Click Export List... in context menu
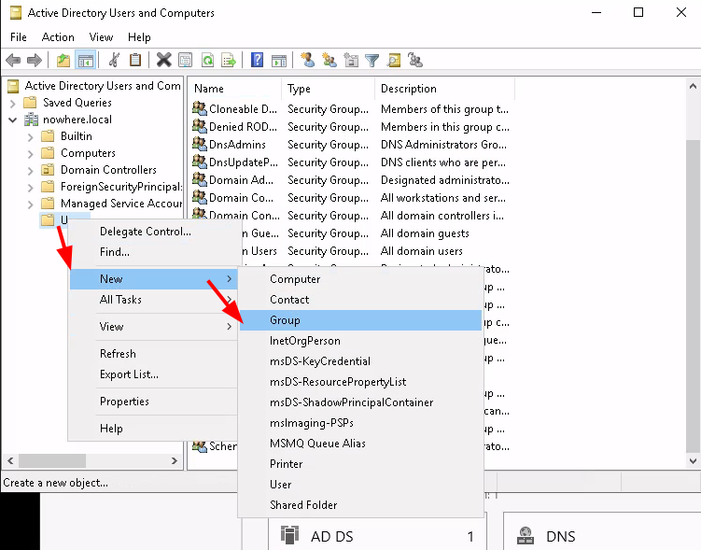Screen dimensions: 701x550 [153, 374]
